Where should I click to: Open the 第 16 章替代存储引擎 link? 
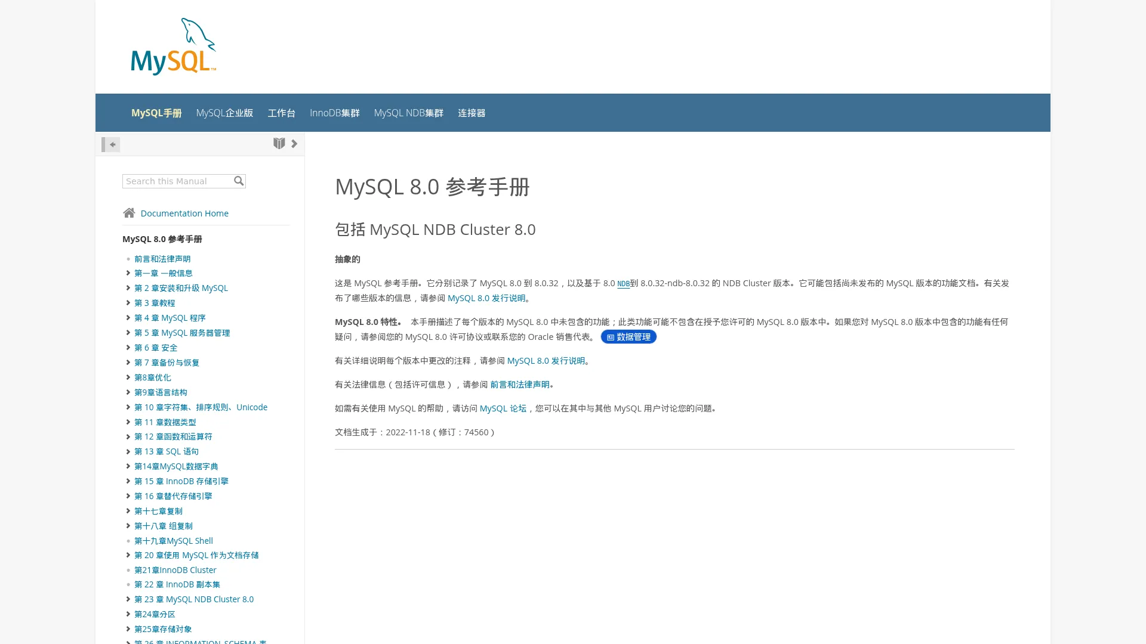[x=173, y=496]
